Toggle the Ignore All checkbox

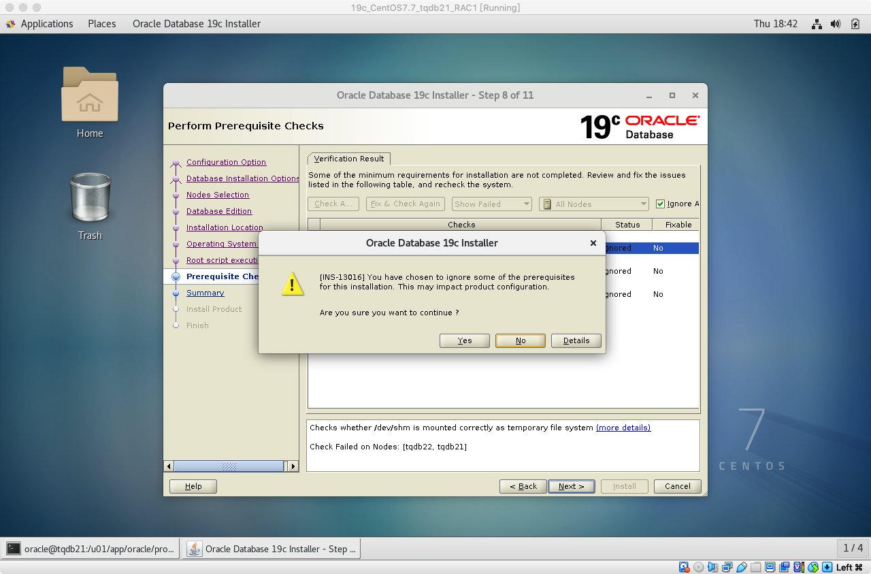click(660, 204)
